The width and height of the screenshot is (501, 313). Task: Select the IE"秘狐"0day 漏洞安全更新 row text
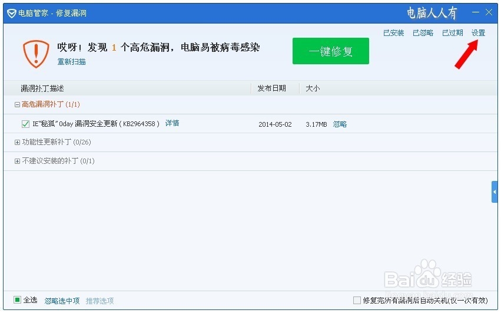96,124
